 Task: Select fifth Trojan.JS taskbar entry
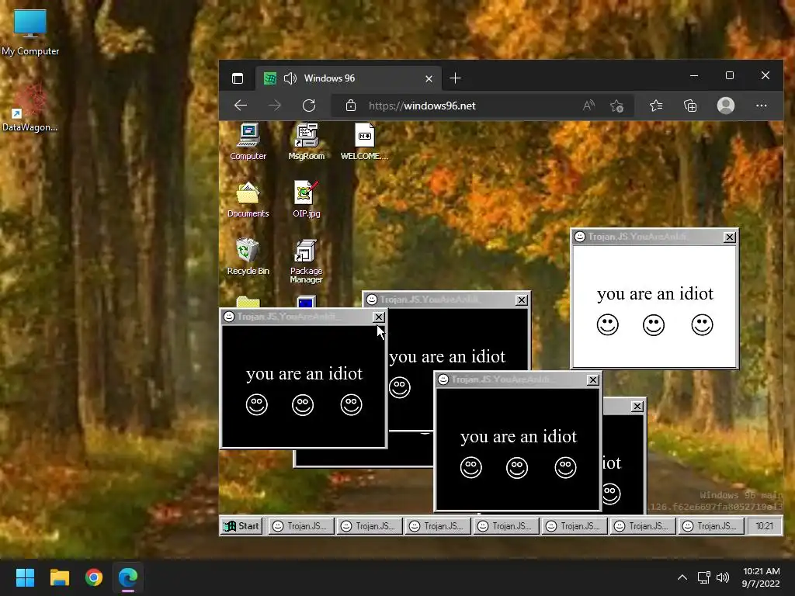(x=574, y=526)
